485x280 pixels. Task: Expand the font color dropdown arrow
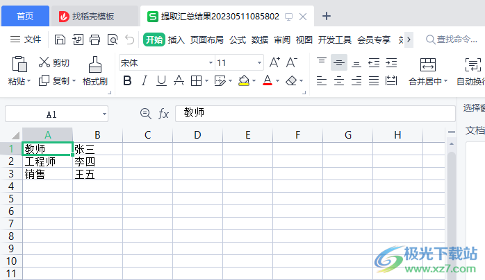[x=277, y=81]
